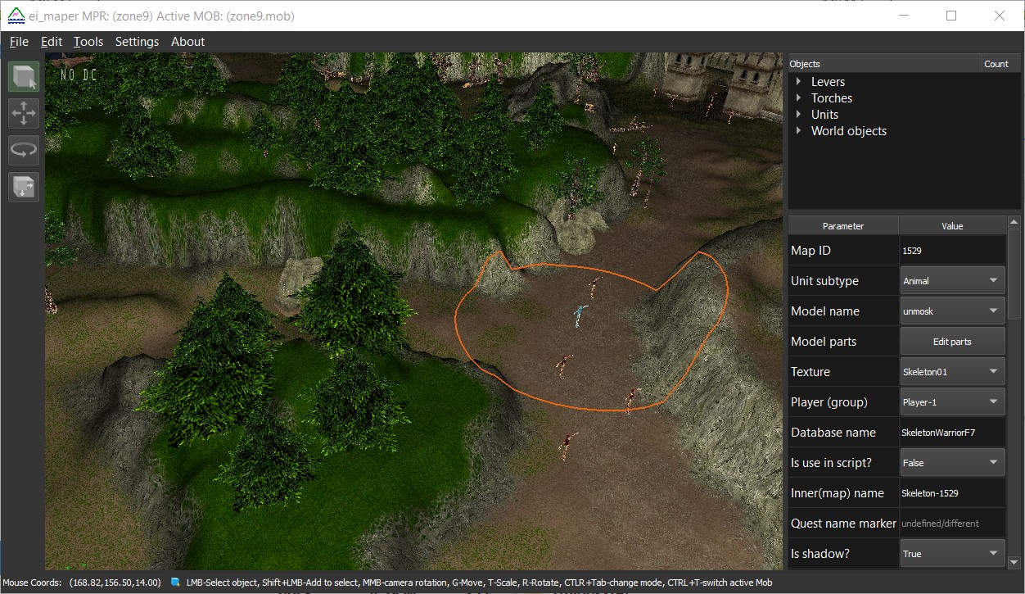Expand the World objects tree node
The image size is (1025, 594).
pos(799,131)
